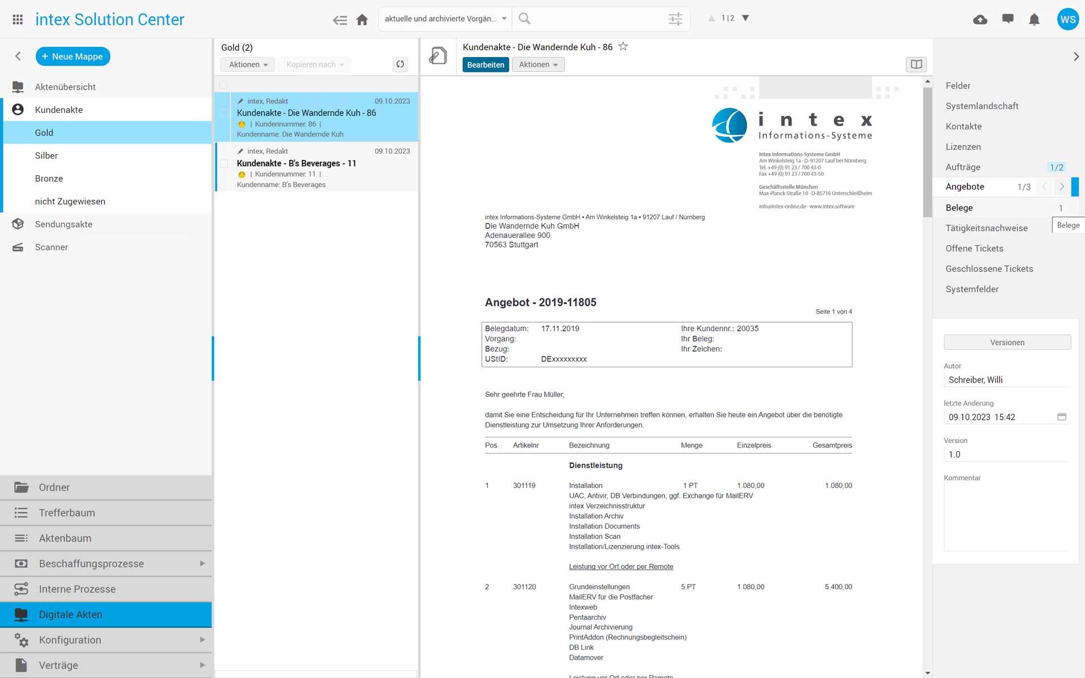
Task: Click the refresh icon in Gold list
Action: [400, 64]
